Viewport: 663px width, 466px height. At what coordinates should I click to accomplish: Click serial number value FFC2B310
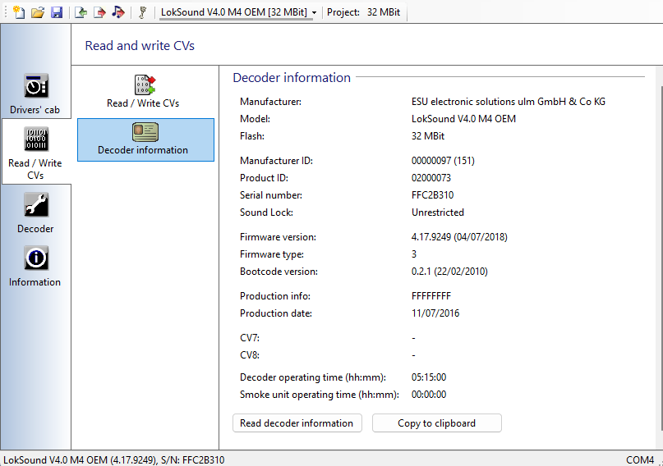coord(432,195)
